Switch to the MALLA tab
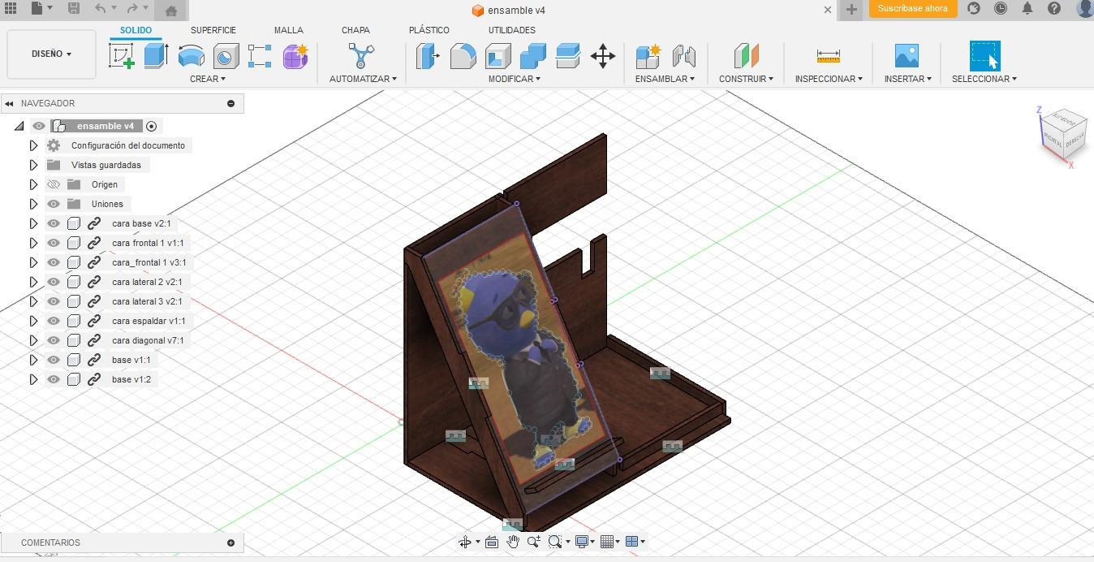The image size is (1094, 562). coord(288,30)
